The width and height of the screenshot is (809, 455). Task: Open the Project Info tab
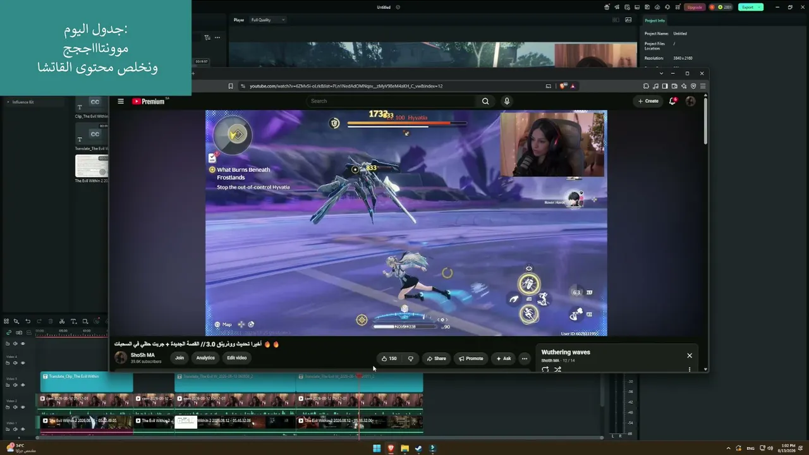[x=655, y=20]
